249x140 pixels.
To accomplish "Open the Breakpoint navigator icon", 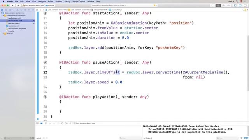I will 29,10.
